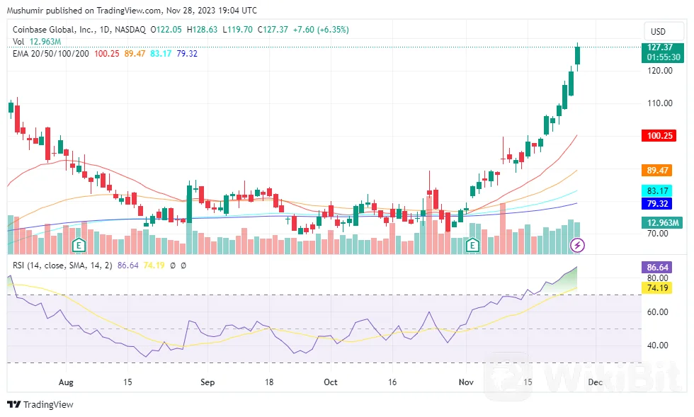Click the purple lightning bolt icon
This screenshot has height=417, width=694.
click(578, 245)
